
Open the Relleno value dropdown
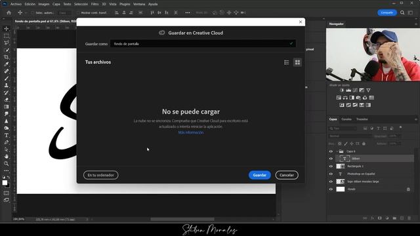point(394,144)
